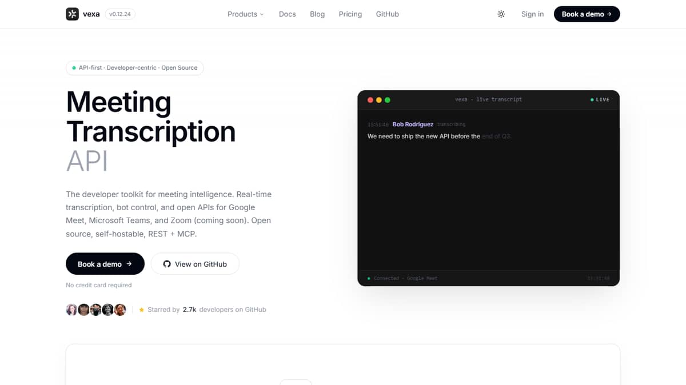This screenshot has width=686, height=385.
Task: Go to the Pricing page
Action: (350, 14)
